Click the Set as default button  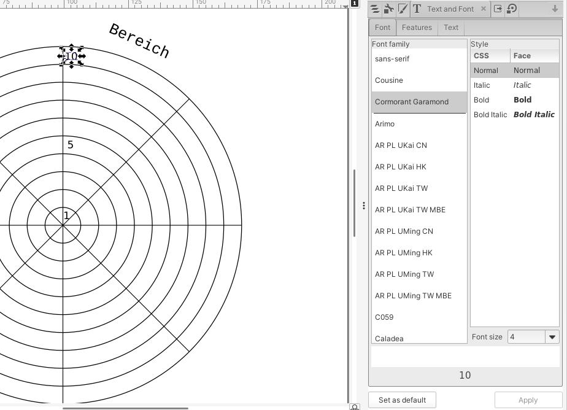[x=402, y=400]
